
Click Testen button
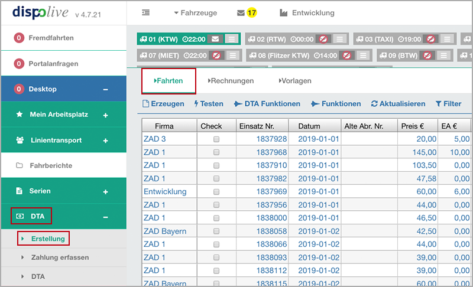209,104
